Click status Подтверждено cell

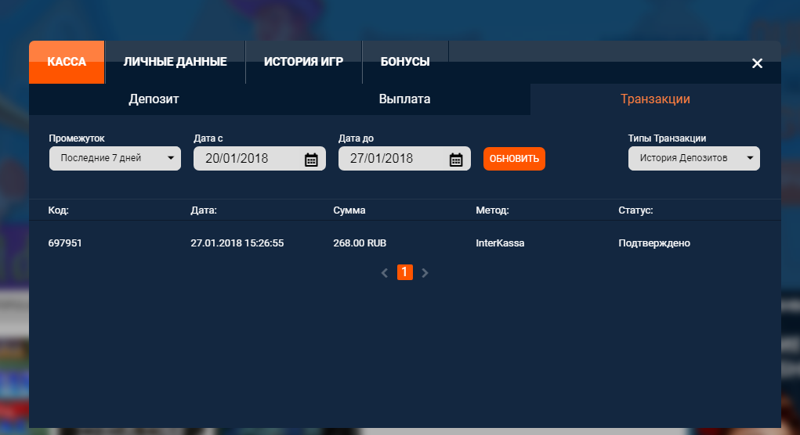click(654, 243)
